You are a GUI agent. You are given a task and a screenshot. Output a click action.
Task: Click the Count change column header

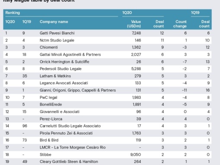click(x=180, y=24)
